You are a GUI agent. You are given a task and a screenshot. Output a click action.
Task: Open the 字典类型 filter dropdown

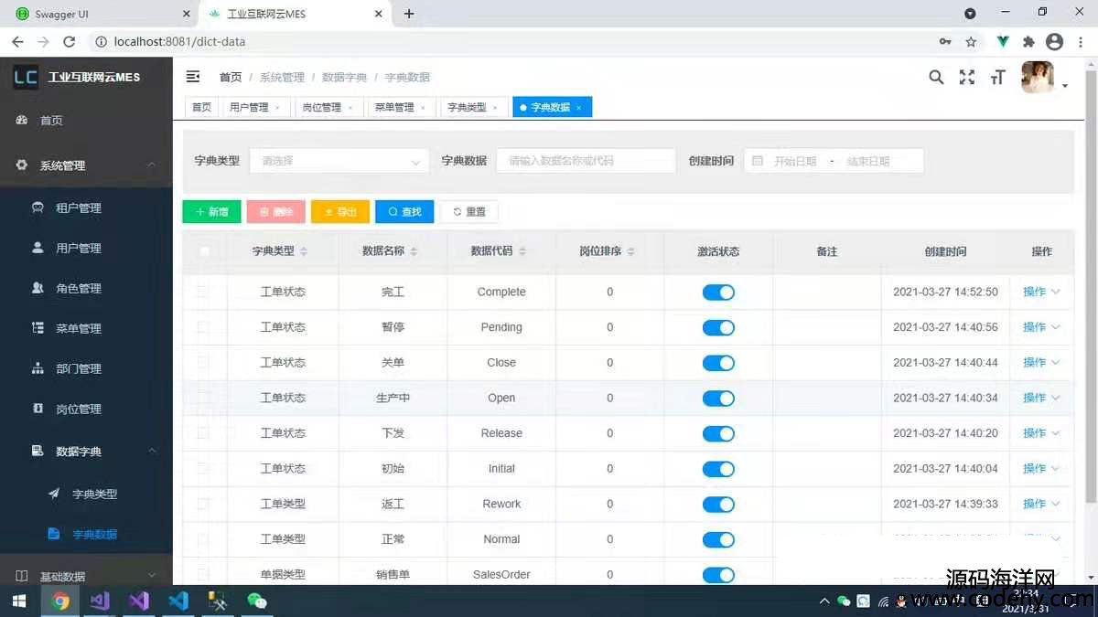tap(339, 161)
